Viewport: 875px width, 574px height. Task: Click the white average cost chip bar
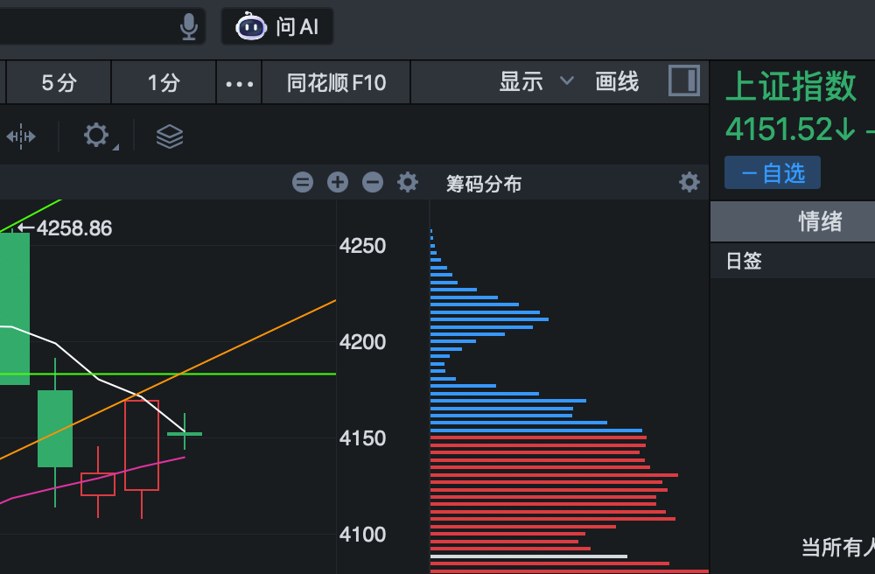[x=528, y=556]
